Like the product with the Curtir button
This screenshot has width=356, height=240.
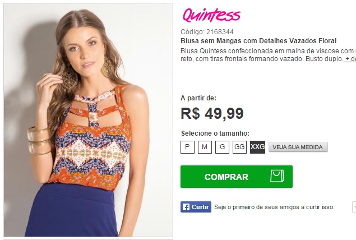click(196, 207)
